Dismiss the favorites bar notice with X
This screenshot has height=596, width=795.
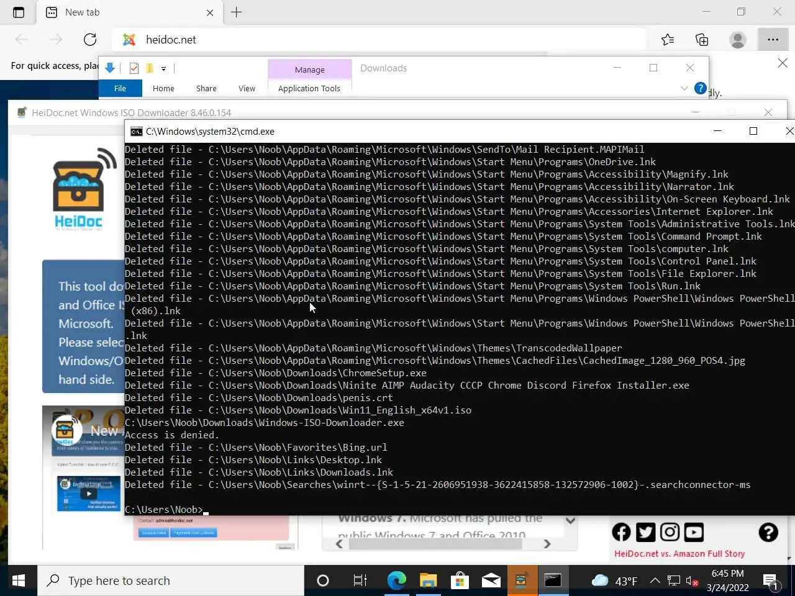coord(783,63)
